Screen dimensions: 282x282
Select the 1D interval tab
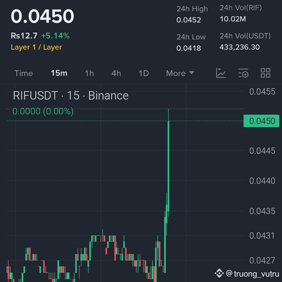144,73
